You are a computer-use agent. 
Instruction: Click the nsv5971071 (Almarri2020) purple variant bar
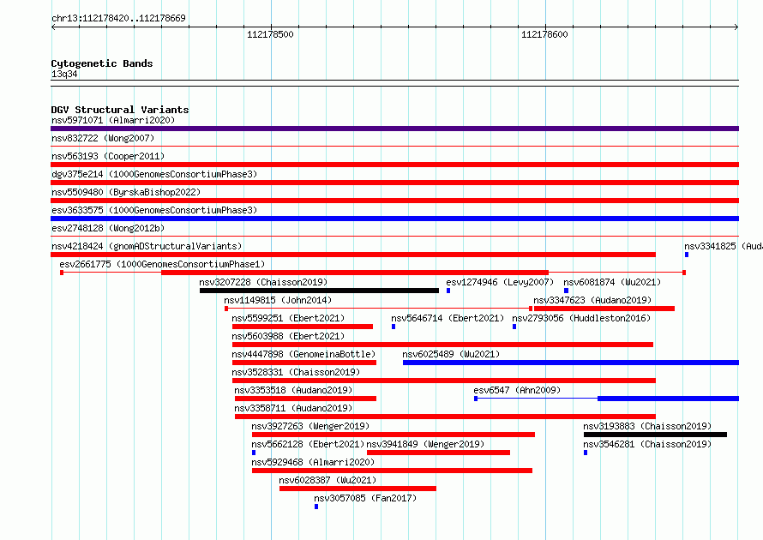coord(394,129)
